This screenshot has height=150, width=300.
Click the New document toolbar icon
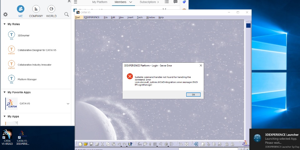pyautogui.click(x=80, y=144)
